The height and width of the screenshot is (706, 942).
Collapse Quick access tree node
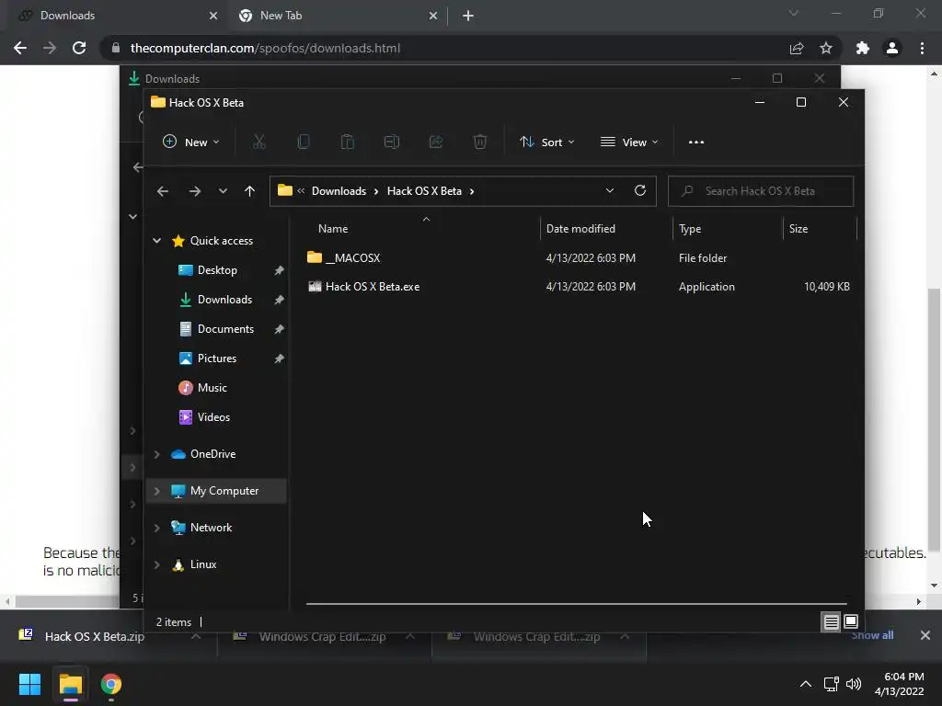tap(156, 241)
